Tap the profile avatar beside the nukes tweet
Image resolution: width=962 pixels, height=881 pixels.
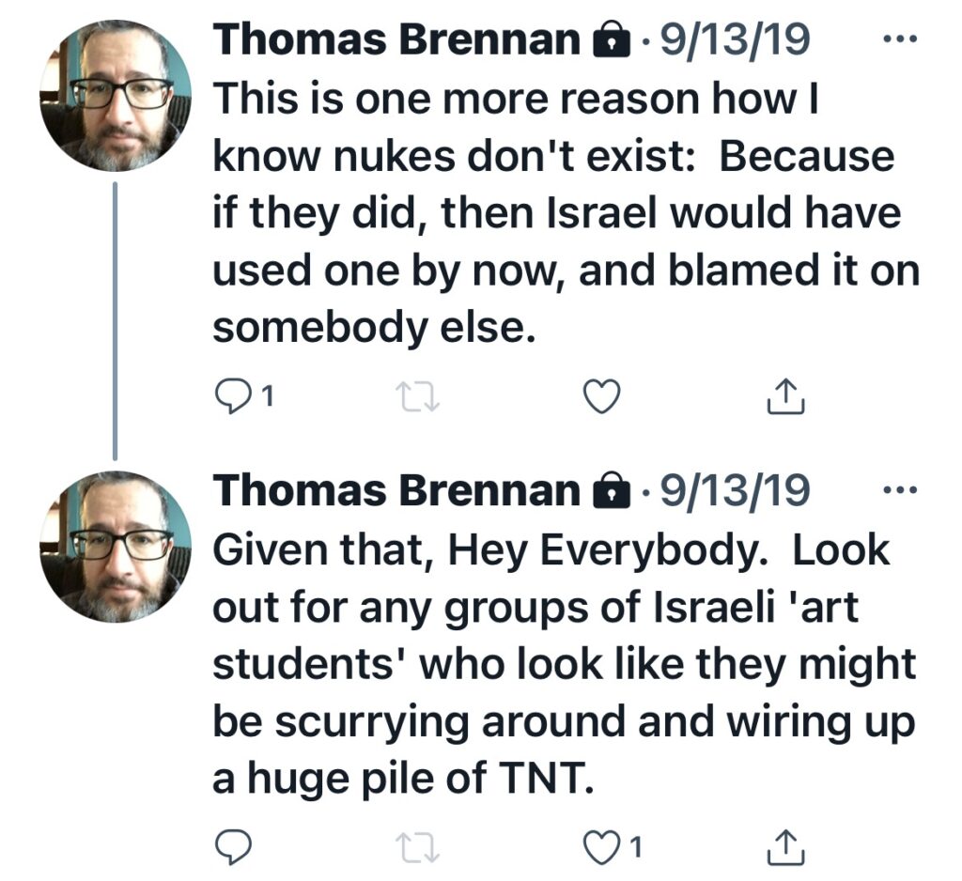tap(116, 96)
